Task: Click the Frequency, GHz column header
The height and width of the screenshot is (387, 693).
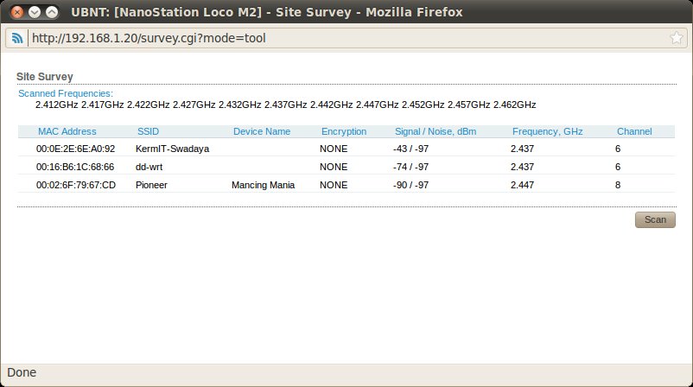Action: pyautogui.click(x=548, y=132)
